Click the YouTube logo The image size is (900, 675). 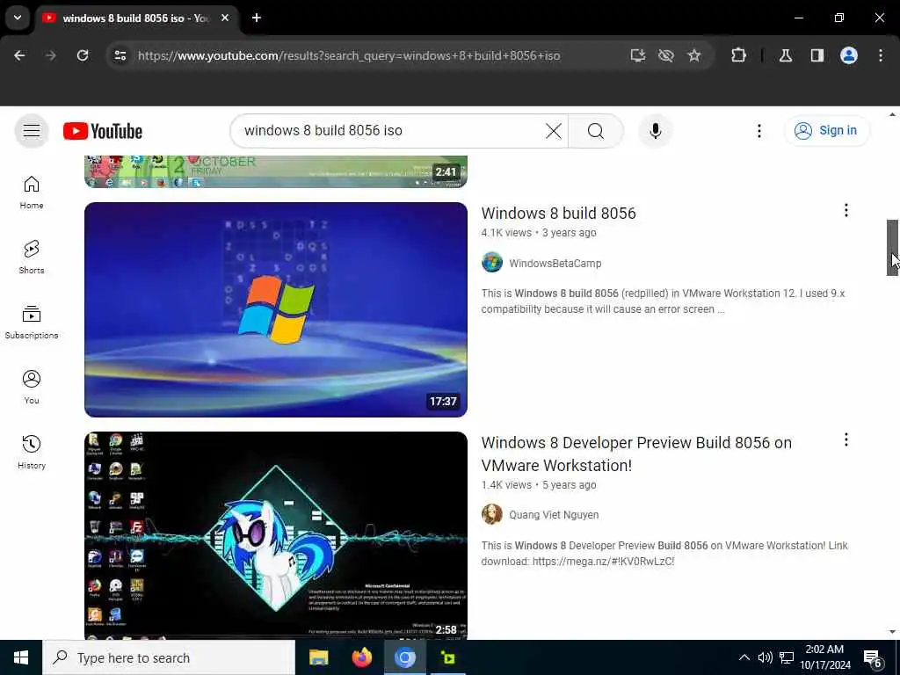103,131
